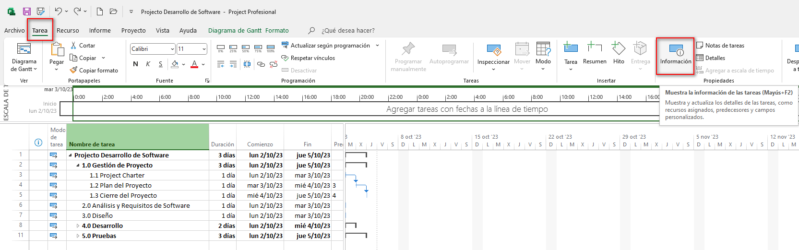The height and width of the screenshot is (250, 799).
Task: Open the Calibri font name dropdown
Action: pyautogui.click(x=172, y=49)
